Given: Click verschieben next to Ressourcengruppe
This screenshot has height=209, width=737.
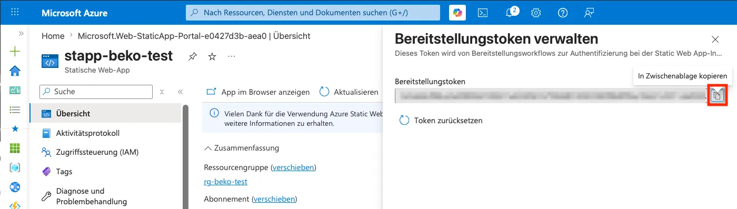Looking at the screenshot, I should click(x=293, y=167).
